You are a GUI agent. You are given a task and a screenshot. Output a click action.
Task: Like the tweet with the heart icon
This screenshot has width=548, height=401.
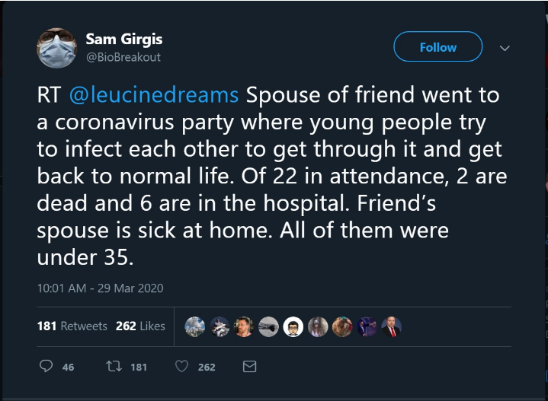[181, 367]
